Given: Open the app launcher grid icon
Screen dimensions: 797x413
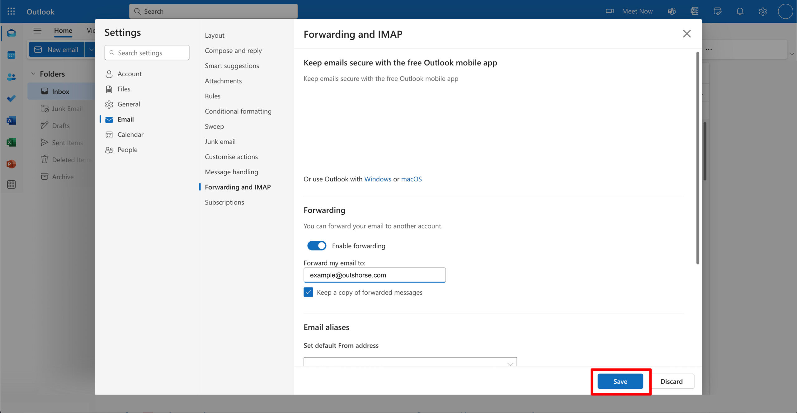Looking at the screenshot, I should [x=11, y=12].
